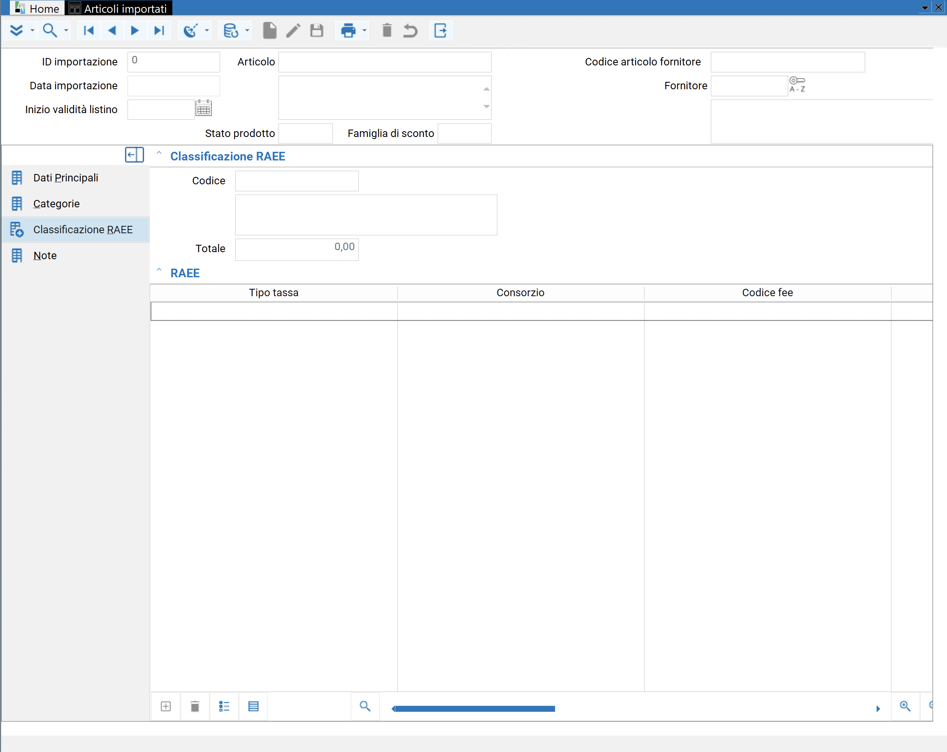
Task: Click the Codice articolo fornitore field
Action: point(788,62)
